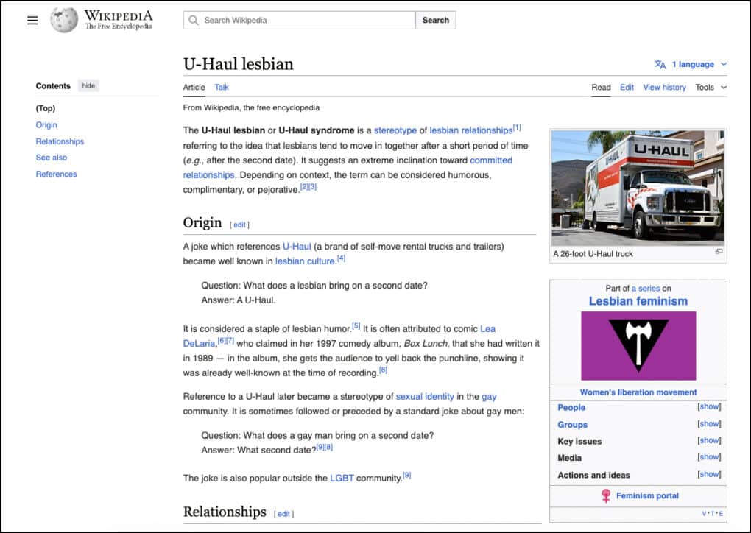This screenshot has height=533, width=751.
Task: Open the Tools dropdown menu
Action: 711,87
